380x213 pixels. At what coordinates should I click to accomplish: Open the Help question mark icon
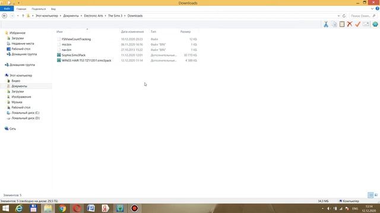pyautogui.click(x=378, y=9)
